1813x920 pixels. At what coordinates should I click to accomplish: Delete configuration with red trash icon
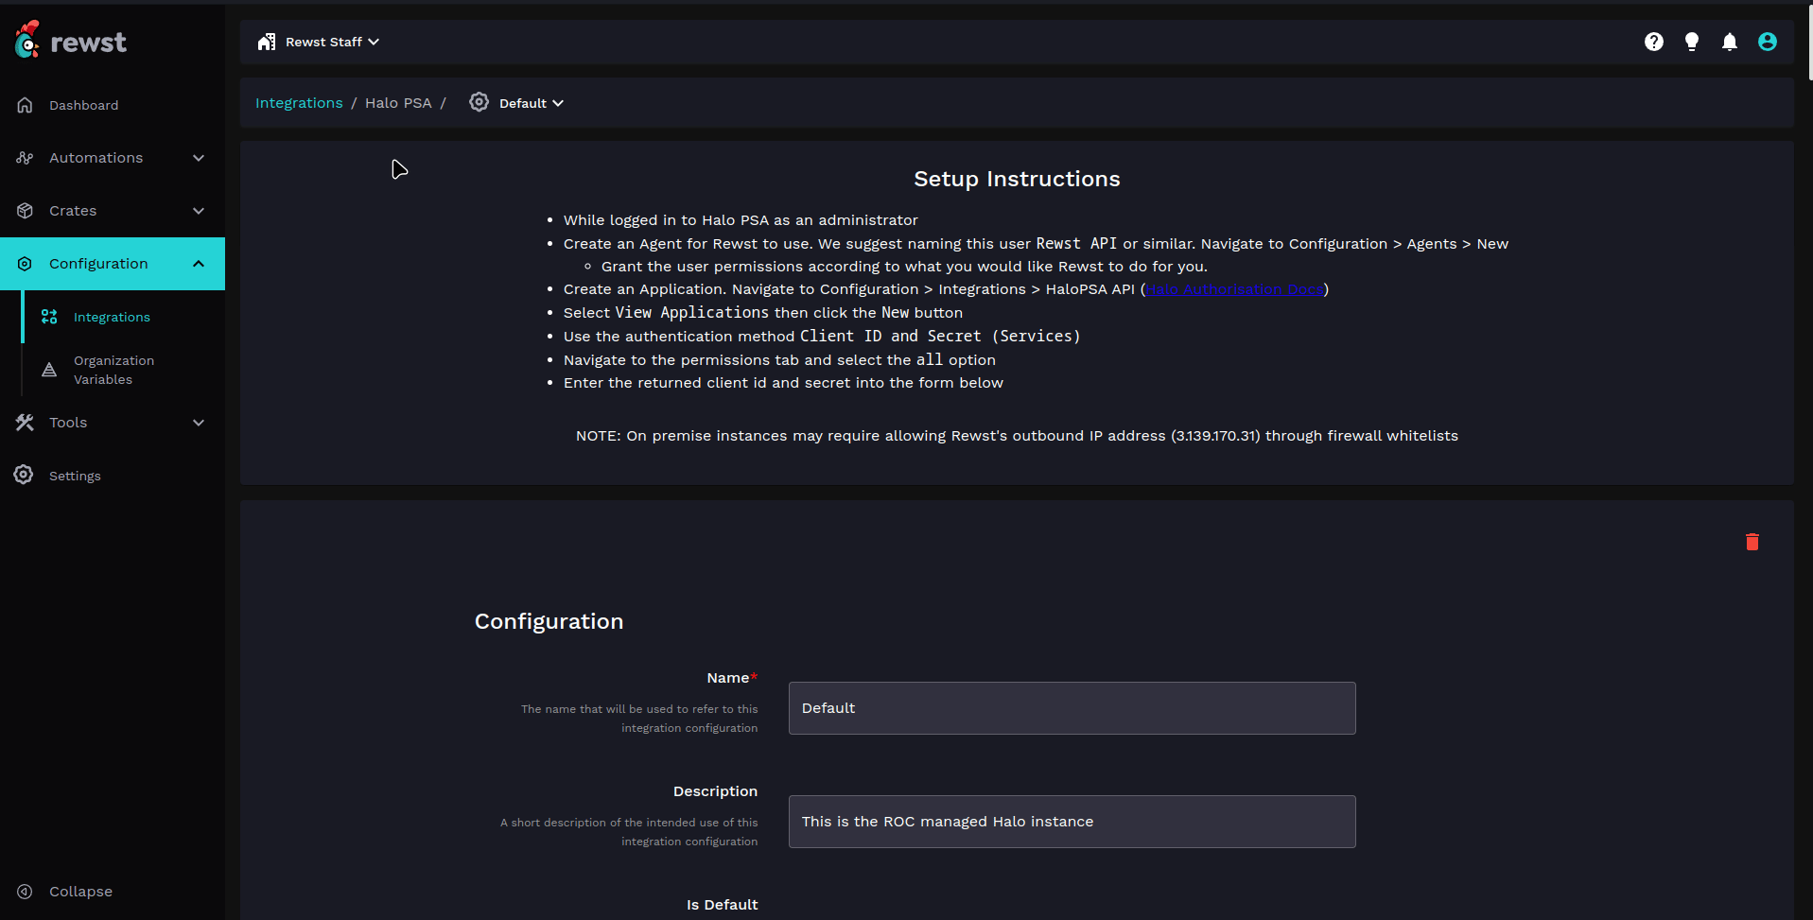pos(1752,542)
